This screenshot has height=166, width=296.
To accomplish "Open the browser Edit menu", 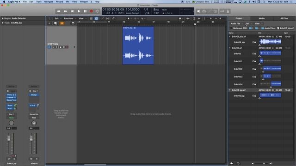I will 248,24.
